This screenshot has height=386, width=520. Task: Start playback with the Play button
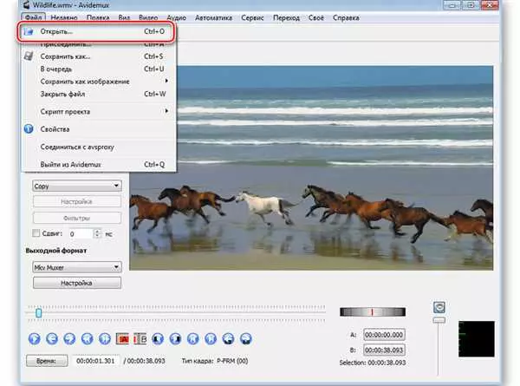35,339
